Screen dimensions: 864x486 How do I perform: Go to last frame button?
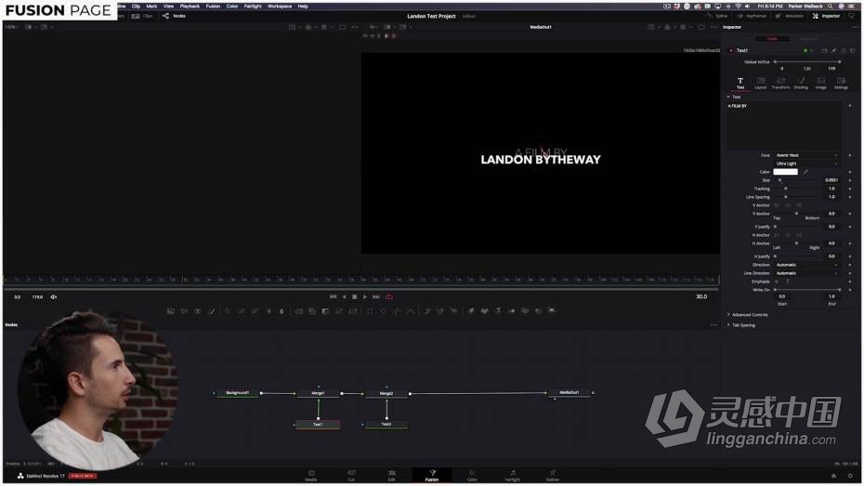tap(376, 297)
